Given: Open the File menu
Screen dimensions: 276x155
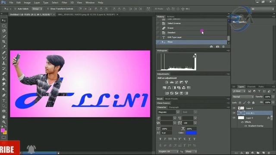Looking at the screenshot, I should tap(11, 3).
